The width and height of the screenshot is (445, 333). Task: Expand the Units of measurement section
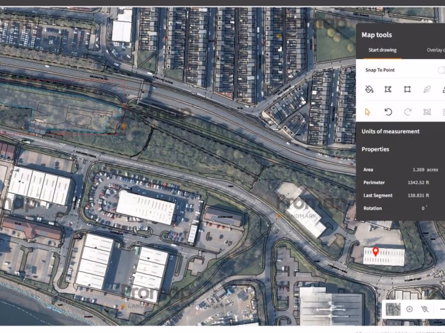[x=390, y=131]
